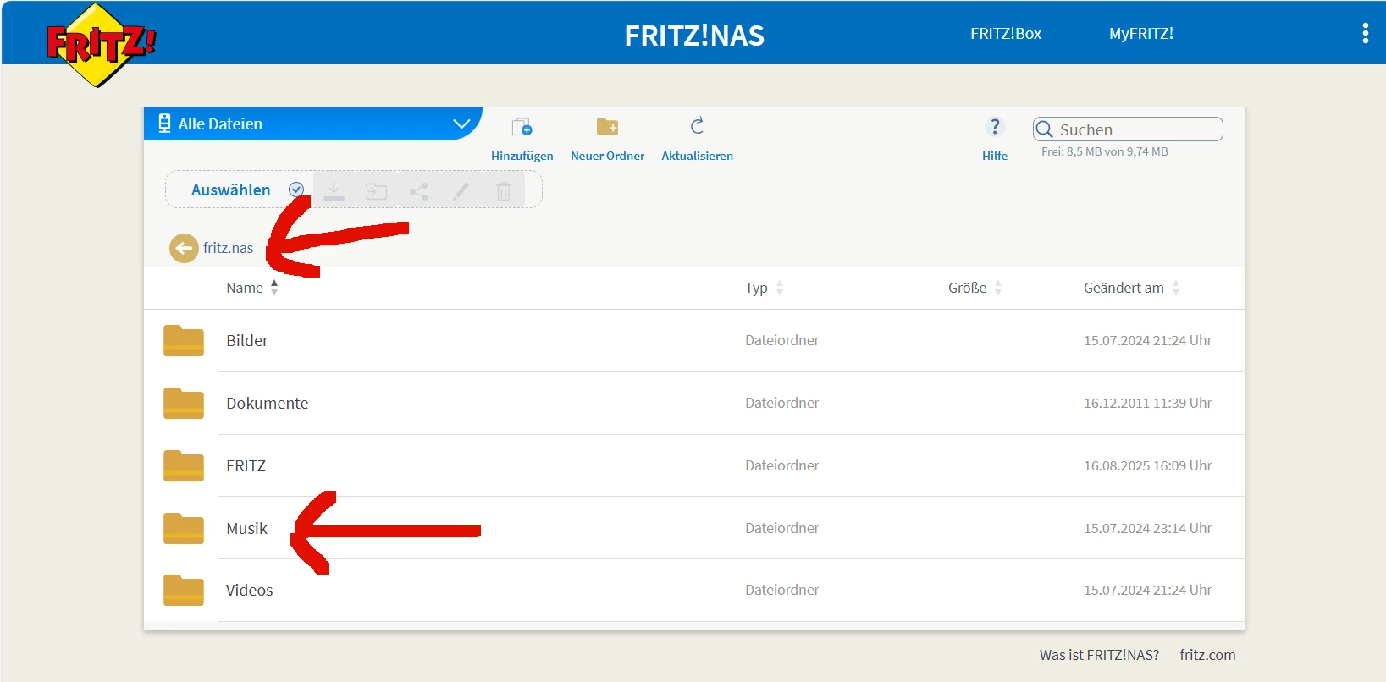Click the Dateiordner type of Videos row
Viewport: 1386px width, 682px height.
coord(781,590)
